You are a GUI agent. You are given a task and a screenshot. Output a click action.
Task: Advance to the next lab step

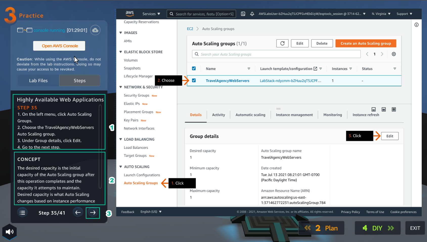(x=93, y=213)
